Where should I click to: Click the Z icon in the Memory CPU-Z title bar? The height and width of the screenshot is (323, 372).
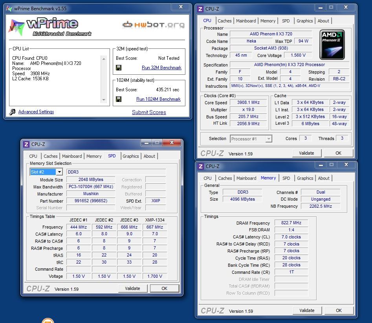pyautogui.click(x=201, y=166)
